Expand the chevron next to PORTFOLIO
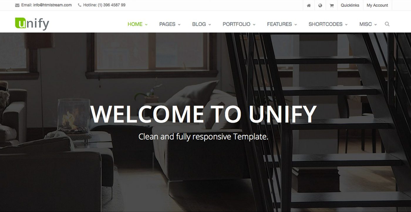 click(x=254, y=25)
